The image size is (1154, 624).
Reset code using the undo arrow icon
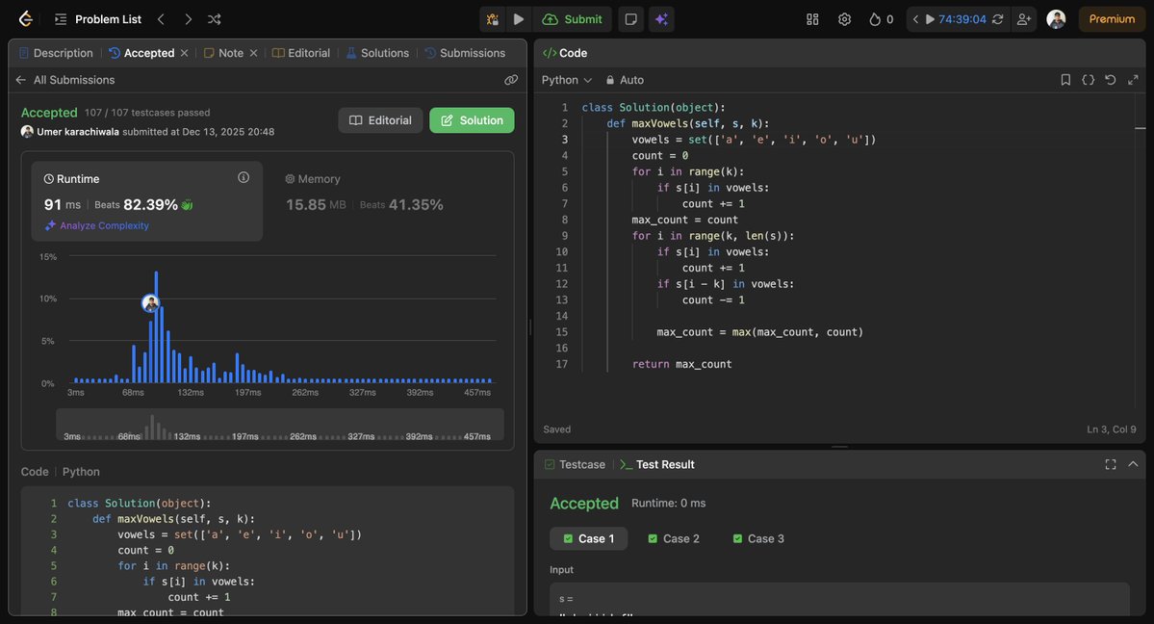(x=1110, y=80)
